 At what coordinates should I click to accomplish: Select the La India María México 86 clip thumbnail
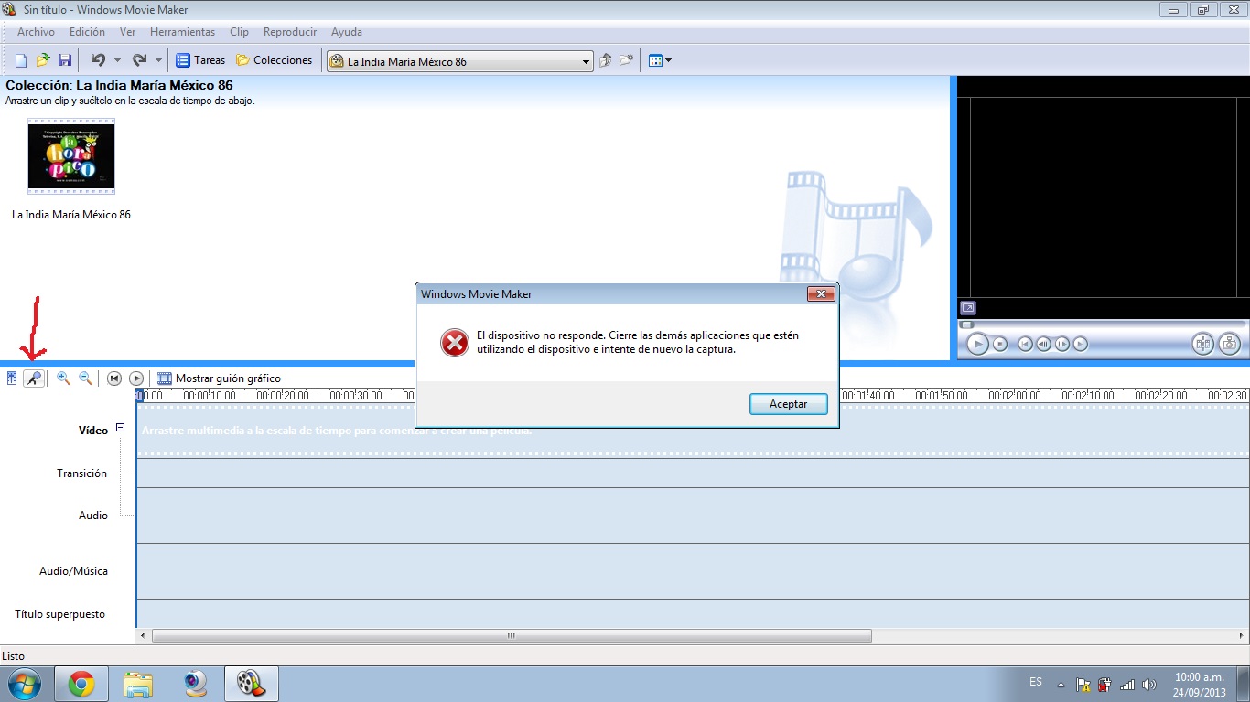coord(71,157)
